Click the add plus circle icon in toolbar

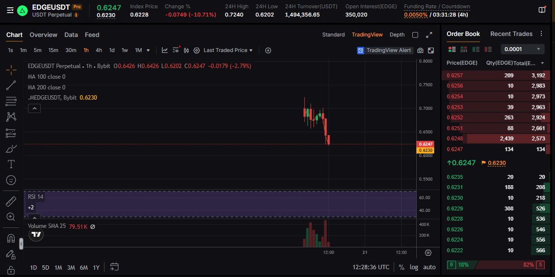(x=268, y=50)
